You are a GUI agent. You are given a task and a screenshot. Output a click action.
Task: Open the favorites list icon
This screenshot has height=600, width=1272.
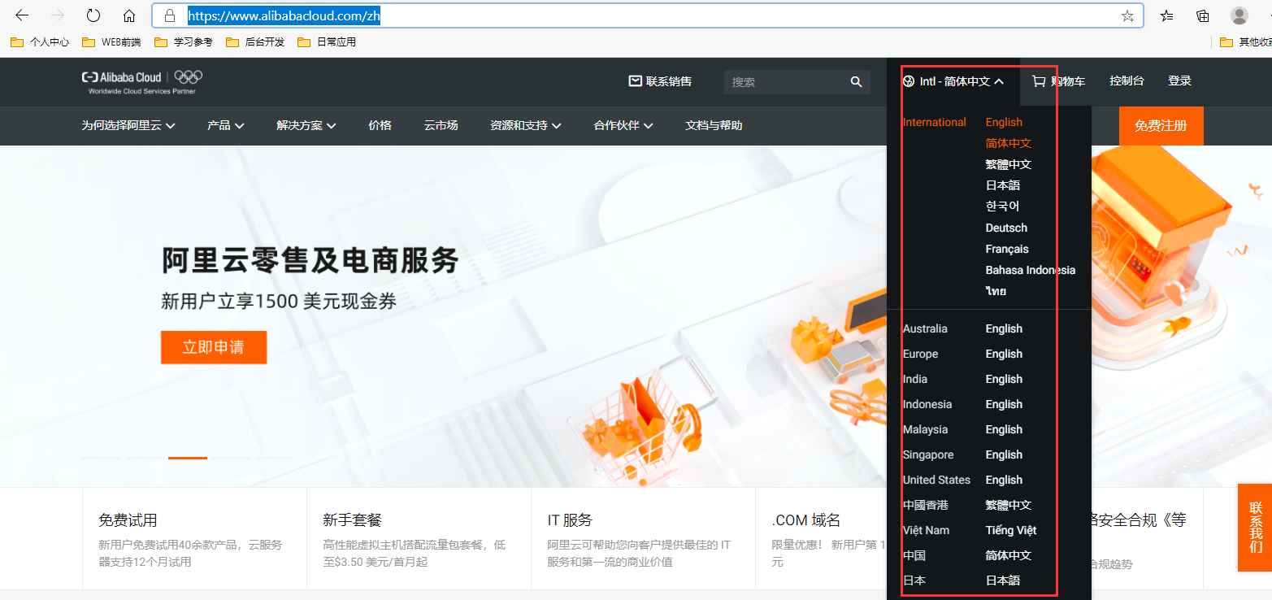[x=1166, y=15]
